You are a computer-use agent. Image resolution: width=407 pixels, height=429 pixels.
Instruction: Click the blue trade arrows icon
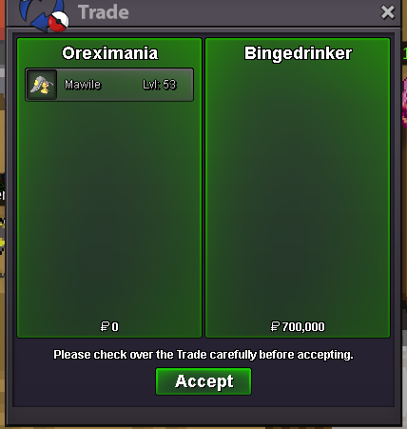pyautogui.click(x=36, y=14)
